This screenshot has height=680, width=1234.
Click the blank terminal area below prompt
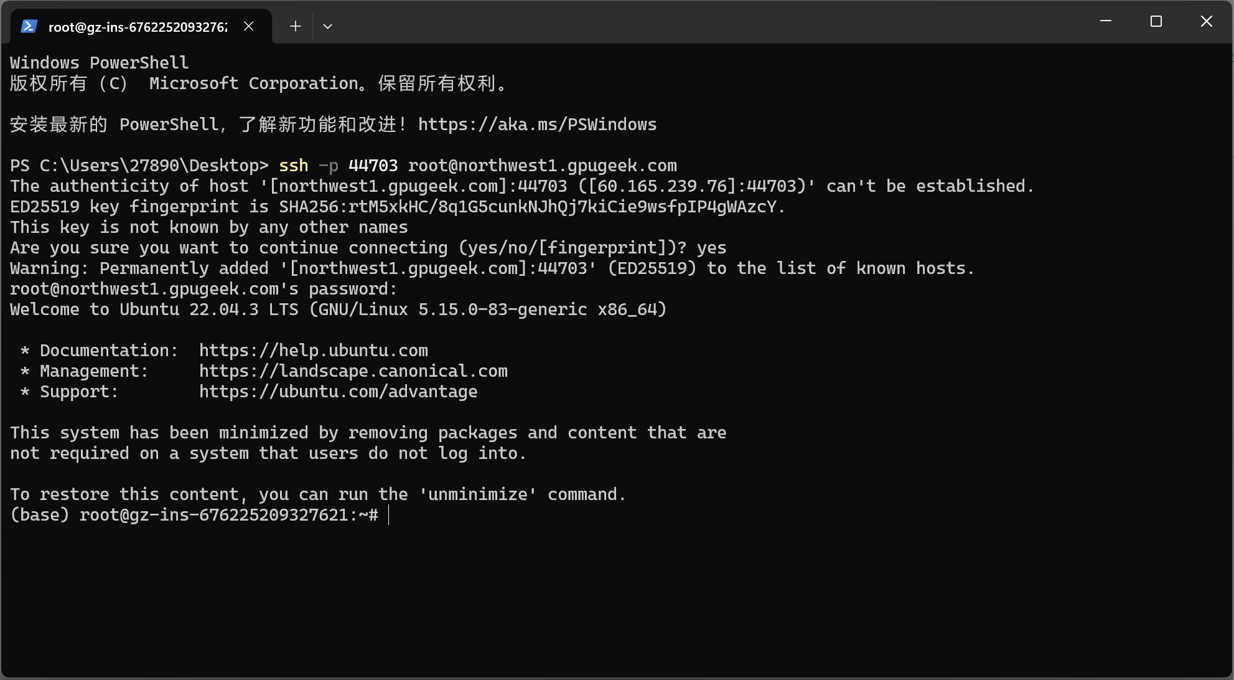tap(616, 598)
